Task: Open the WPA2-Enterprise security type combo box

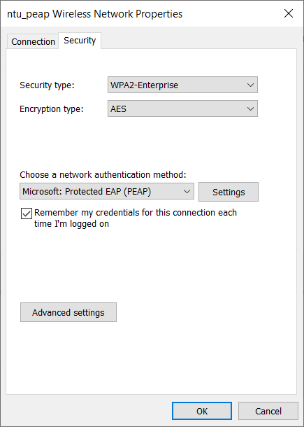Action: click(182, 85)
